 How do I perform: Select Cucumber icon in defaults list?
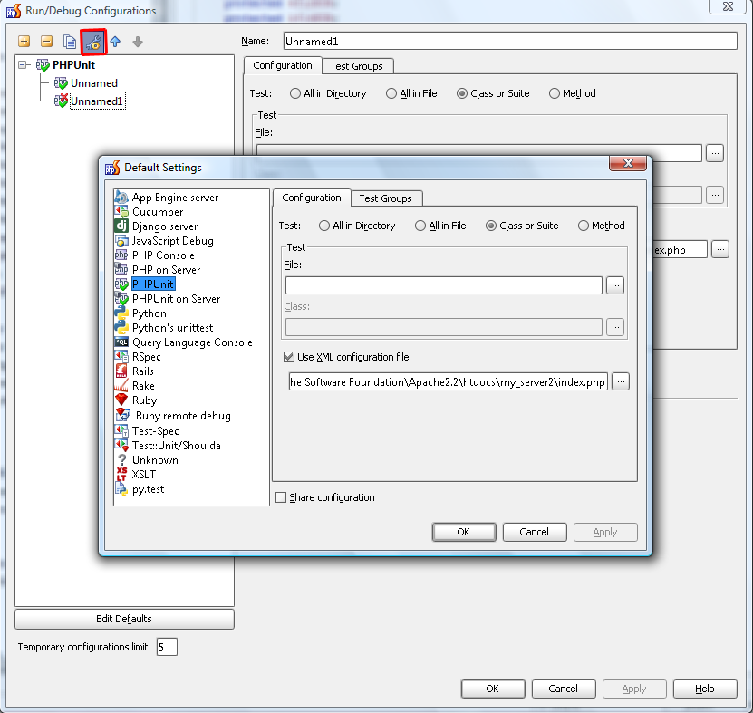click(121, 212)
